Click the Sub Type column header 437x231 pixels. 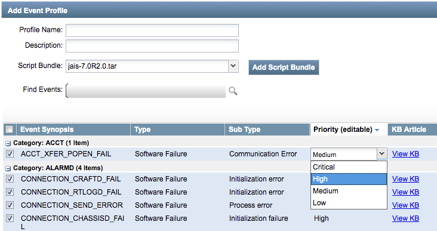[267, 130]
